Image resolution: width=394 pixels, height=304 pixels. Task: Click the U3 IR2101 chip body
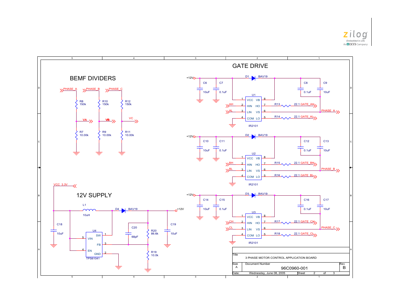(253, 226)
